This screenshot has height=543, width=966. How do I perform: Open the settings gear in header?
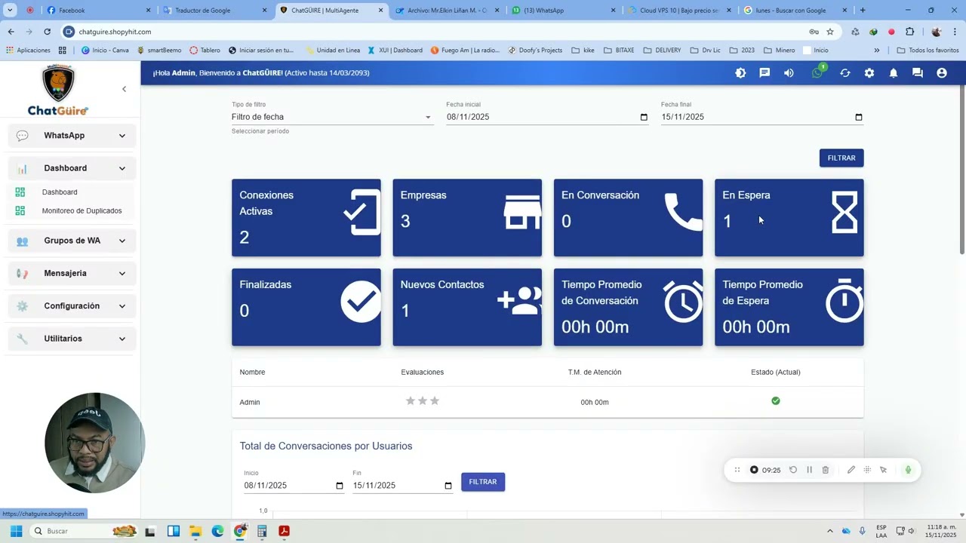(x=869, y=73)
